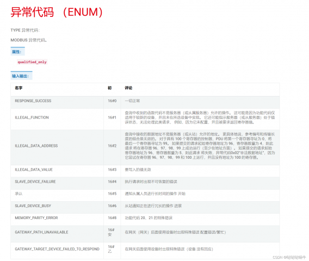Click the 承认 row name
The image size is (309, 261).
pyautogui.click(x=18, y=194)
